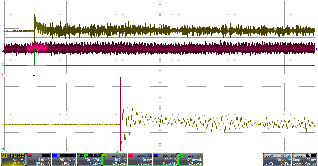Click the yellow Z1 badge in descriptor
The height and width of the screenshot is (166, 318).
105,156
